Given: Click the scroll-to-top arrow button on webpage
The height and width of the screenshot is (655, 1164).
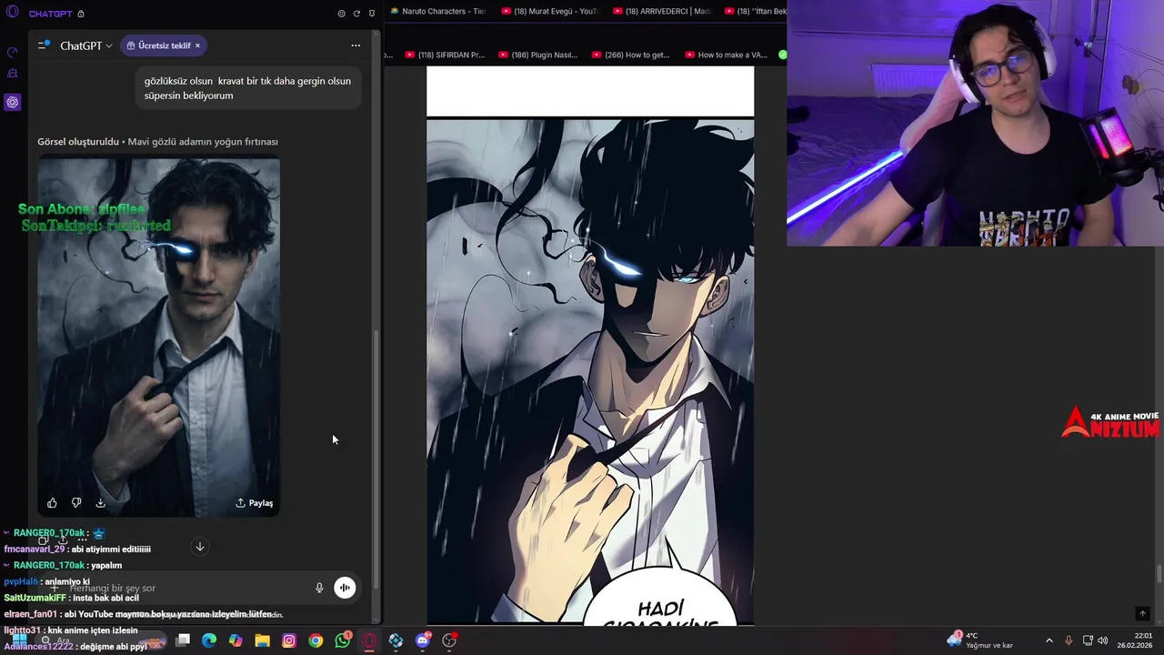Looking at the screenshot, I should 1143,614.
